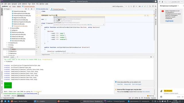Expand the Entity folder
Image resolution: width=184 pixels, height=103 pixels.
click(7, 45)
